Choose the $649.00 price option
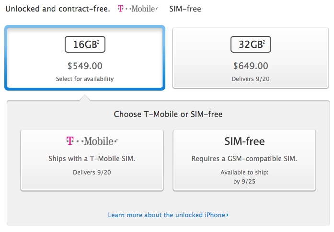 tap(251, 66)
